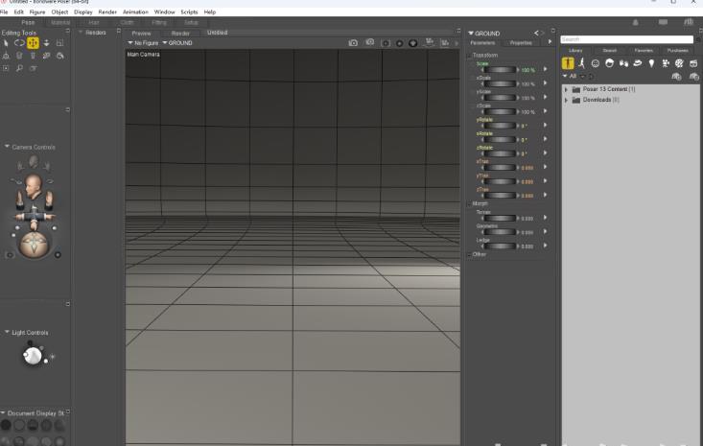This screenshot has width=703, height=446.
Task: Select the Translate In/Out editing tool
Action: point(46,43)
